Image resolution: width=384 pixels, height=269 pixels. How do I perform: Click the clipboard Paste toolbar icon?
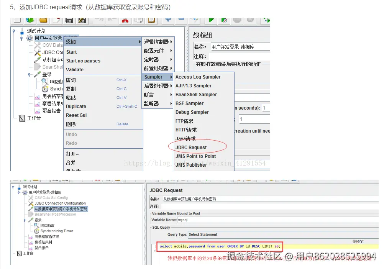pos(151,20)
